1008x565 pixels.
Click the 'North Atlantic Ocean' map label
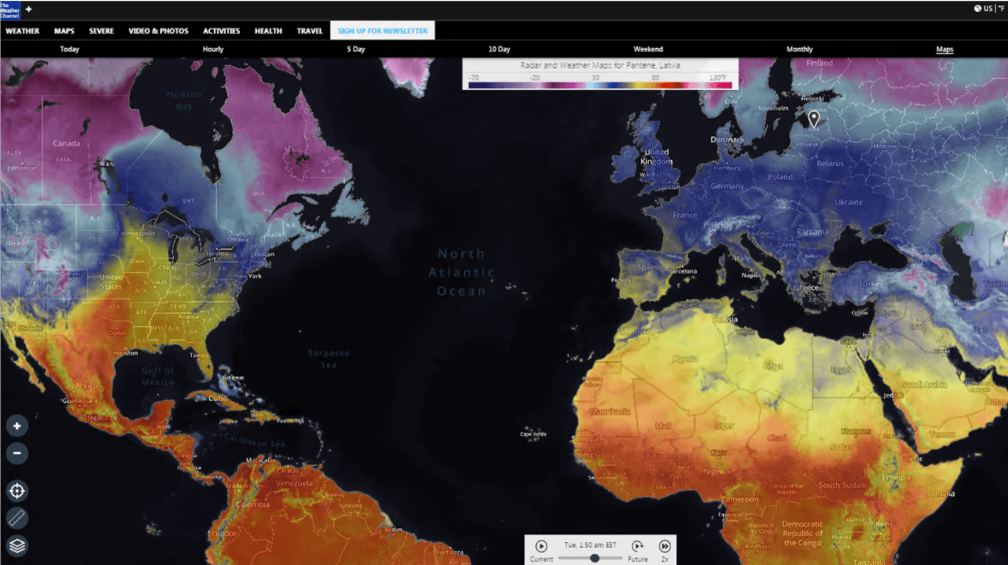pos(462,272)
